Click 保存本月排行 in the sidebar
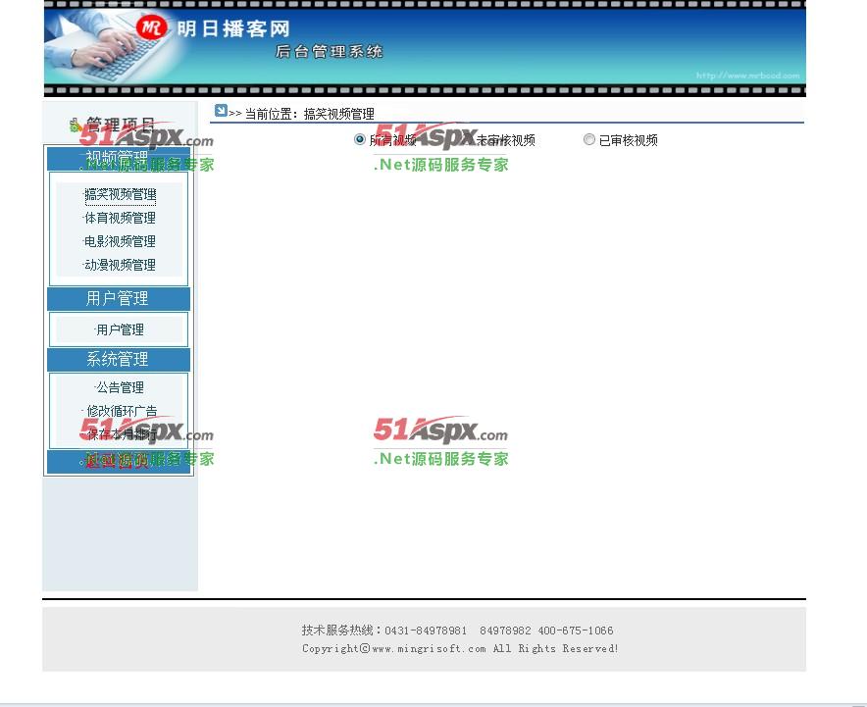The width and height of the screenshot is (867, 707). 121,434
